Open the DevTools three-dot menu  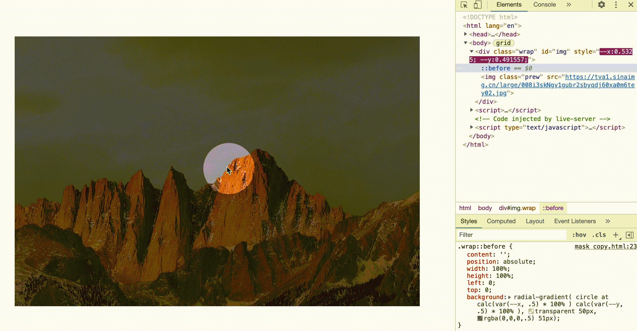(x=616, y=5)
